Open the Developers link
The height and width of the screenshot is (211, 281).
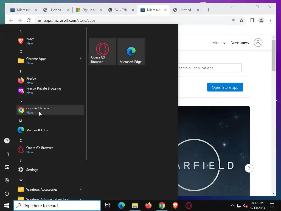[240, 43]
